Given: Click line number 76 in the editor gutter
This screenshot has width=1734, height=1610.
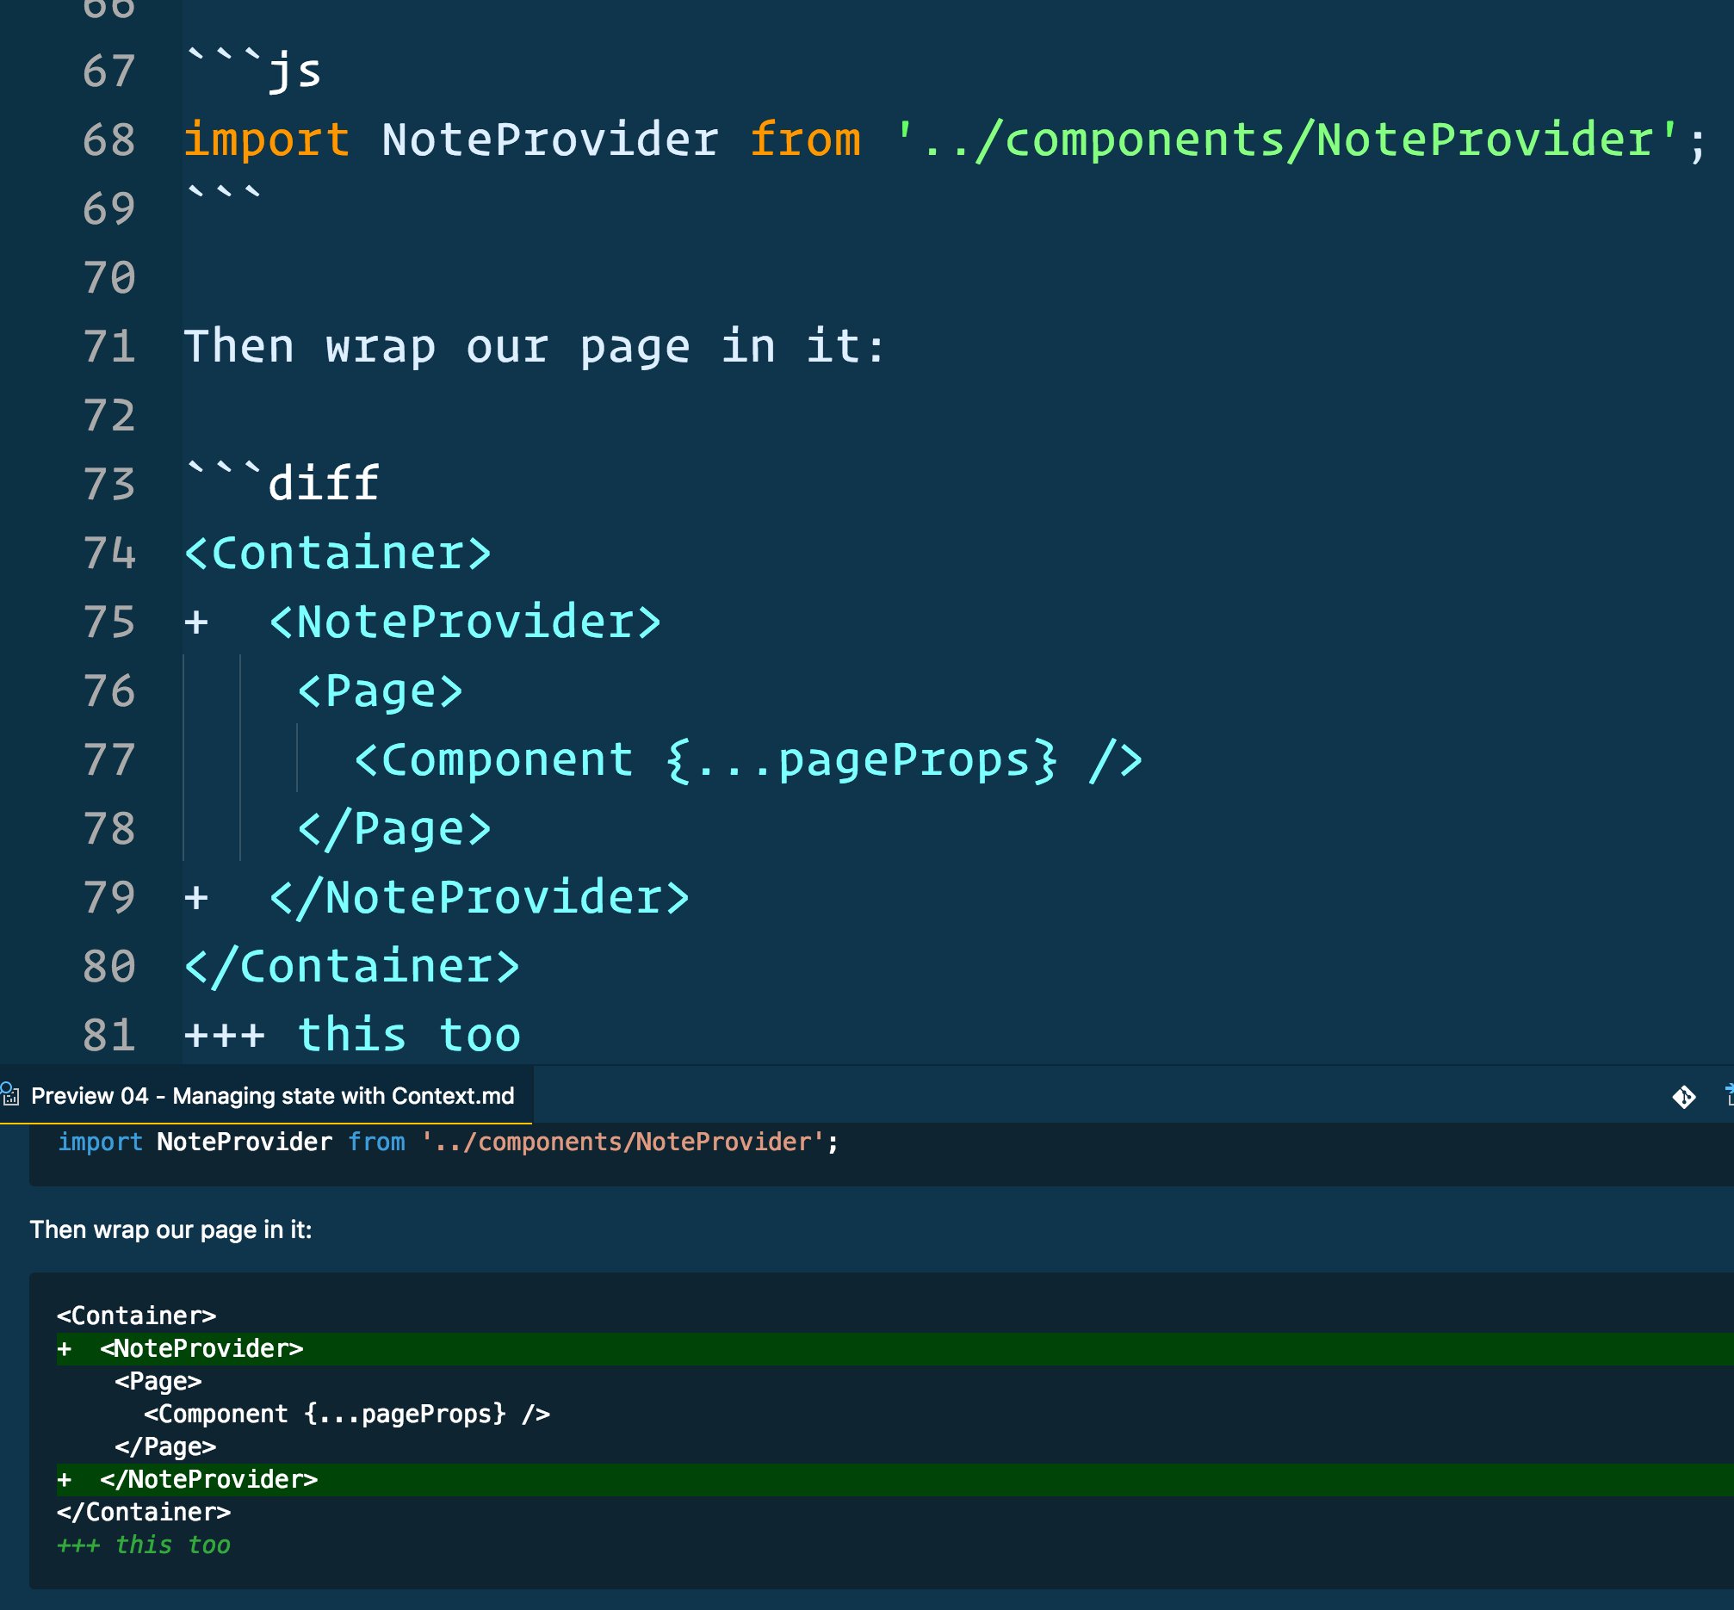Looking at the screenshot, I should [x=109, y=690].
